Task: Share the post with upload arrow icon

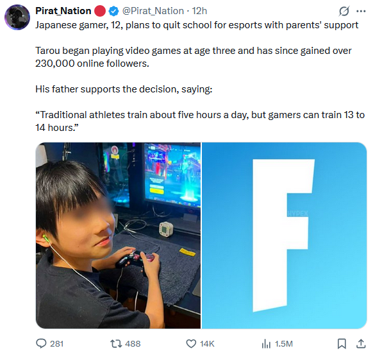Action: coord(361,343)
